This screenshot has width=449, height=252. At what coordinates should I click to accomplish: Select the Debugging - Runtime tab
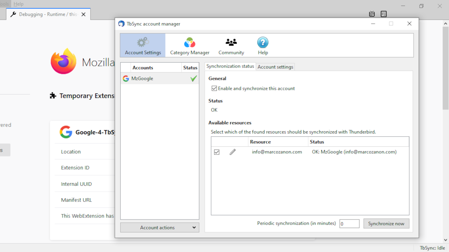(48, 14)
